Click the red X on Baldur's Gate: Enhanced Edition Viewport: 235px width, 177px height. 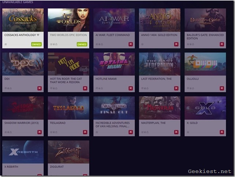(x=222, y=44)
